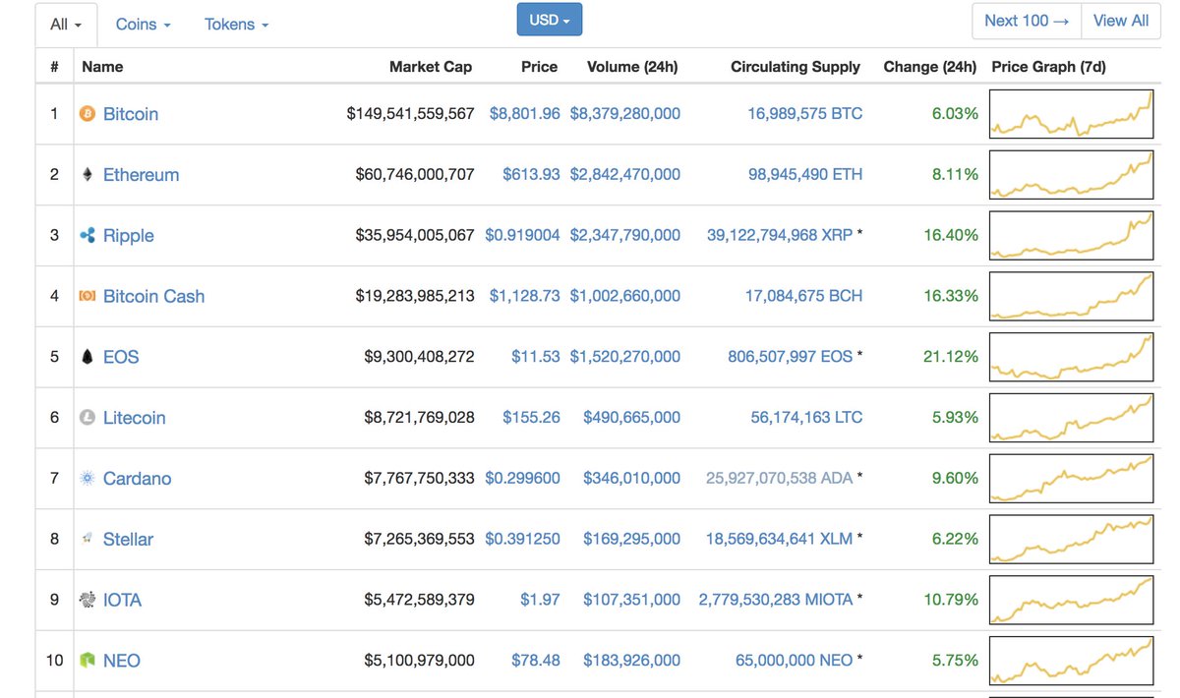Click the Cardano logo icon
The image size is (1180, 698).
pos(87,479)
